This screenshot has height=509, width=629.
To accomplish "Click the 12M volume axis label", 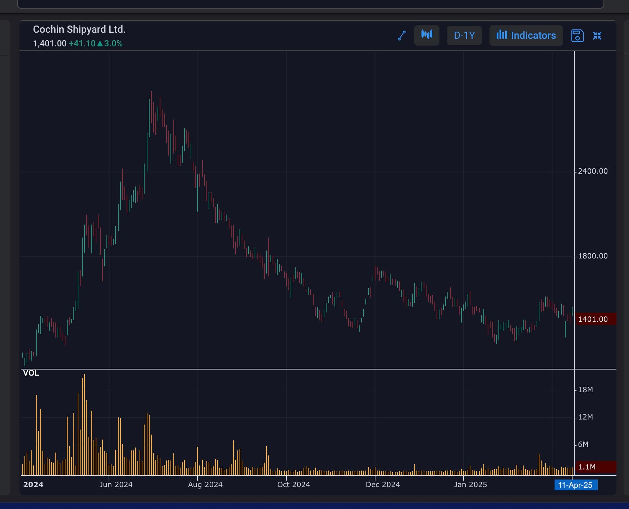I will (585, 417).
